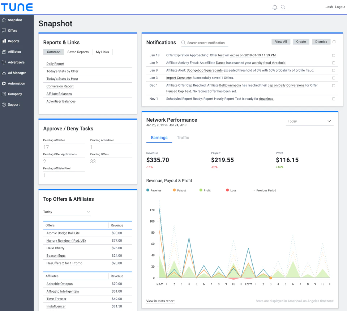Select the Nov 1 scheduled report notification
This screenshot has width=347, height=311.
click(x=334, y=99)
